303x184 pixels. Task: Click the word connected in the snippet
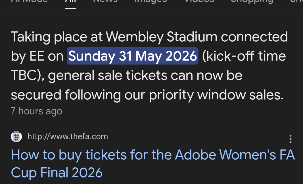pyautogui.click(x=254, y=37)
